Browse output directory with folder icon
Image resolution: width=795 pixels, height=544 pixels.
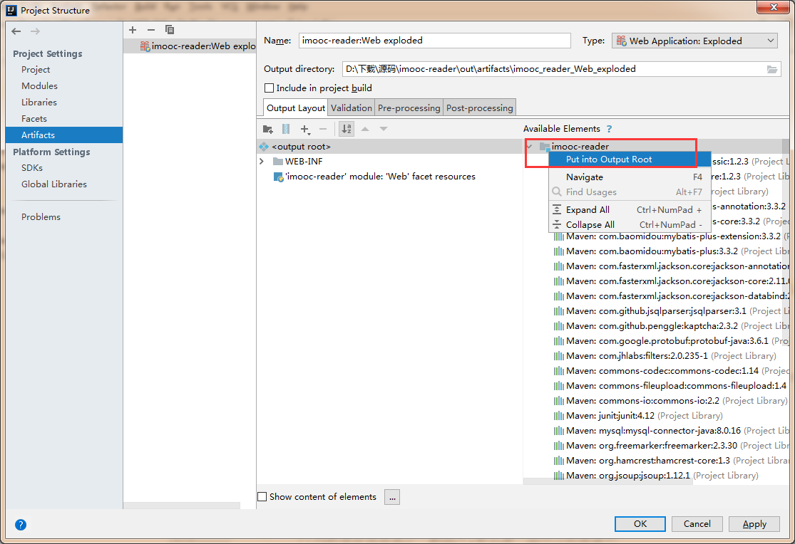771,69
